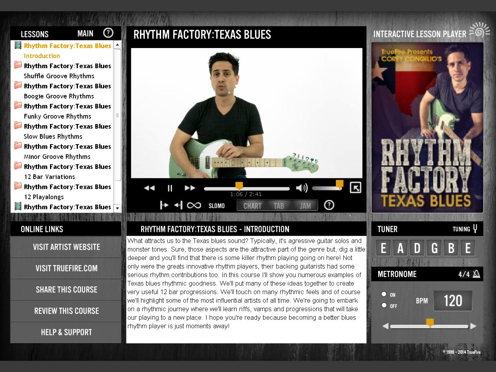Screen dimensions: 496x372
Task: Set loop end point marker
Action: pos(178,205)
